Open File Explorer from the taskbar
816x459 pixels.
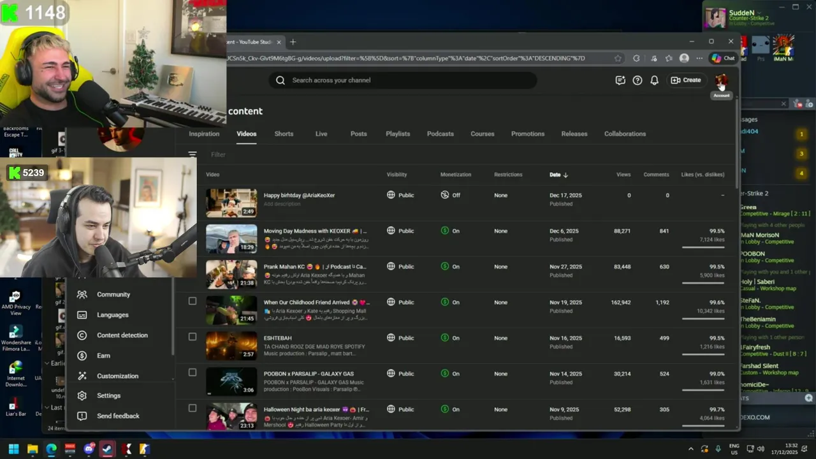(33, 449)
